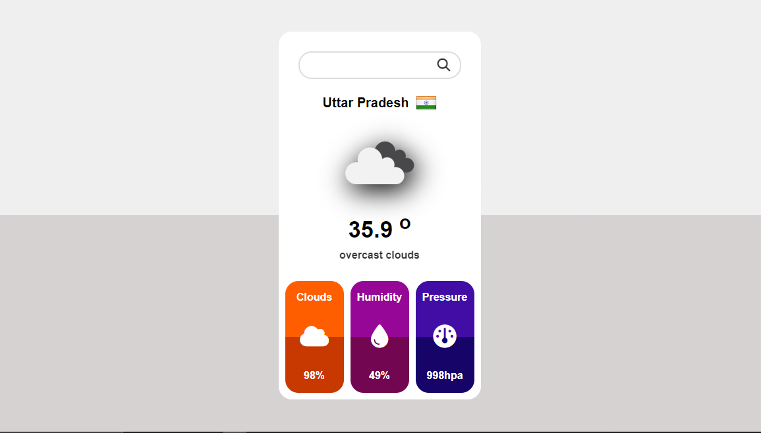This screenshot has width=761, height=433.
Task: Click the 98% cloudiness value
Action: pos(314,375)
